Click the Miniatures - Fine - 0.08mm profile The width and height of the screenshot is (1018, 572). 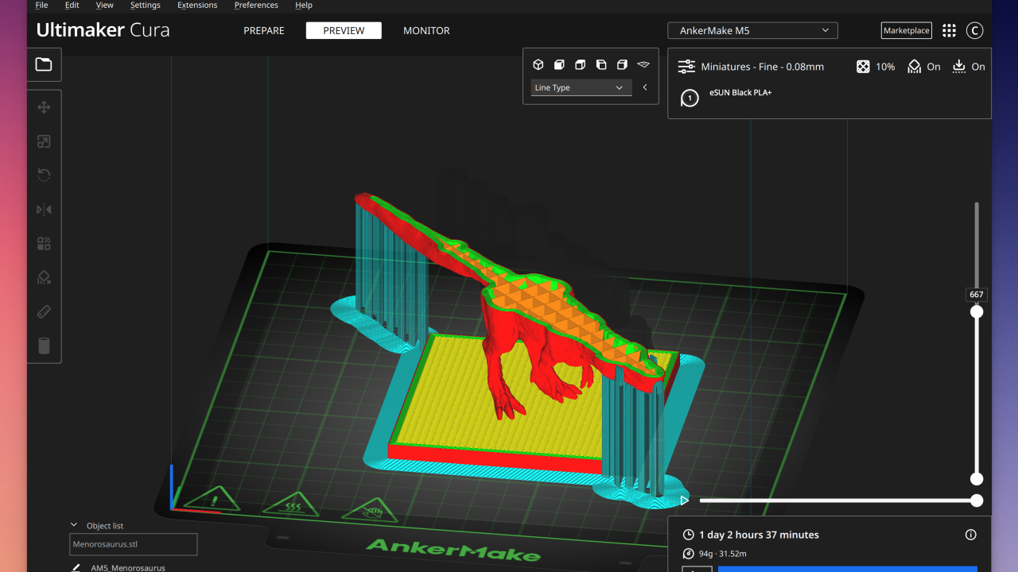[x=762, y=67]
